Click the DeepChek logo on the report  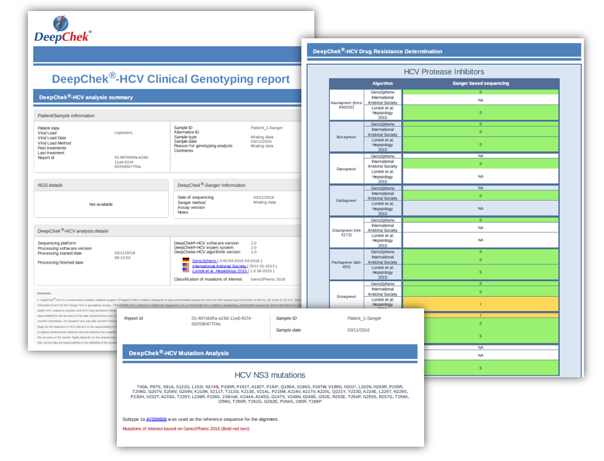pyautogui.click(x=63, y=29)
